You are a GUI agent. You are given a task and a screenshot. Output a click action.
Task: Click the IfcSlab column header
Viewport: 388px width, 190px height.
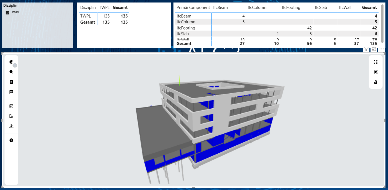click(x=321, y=7)
